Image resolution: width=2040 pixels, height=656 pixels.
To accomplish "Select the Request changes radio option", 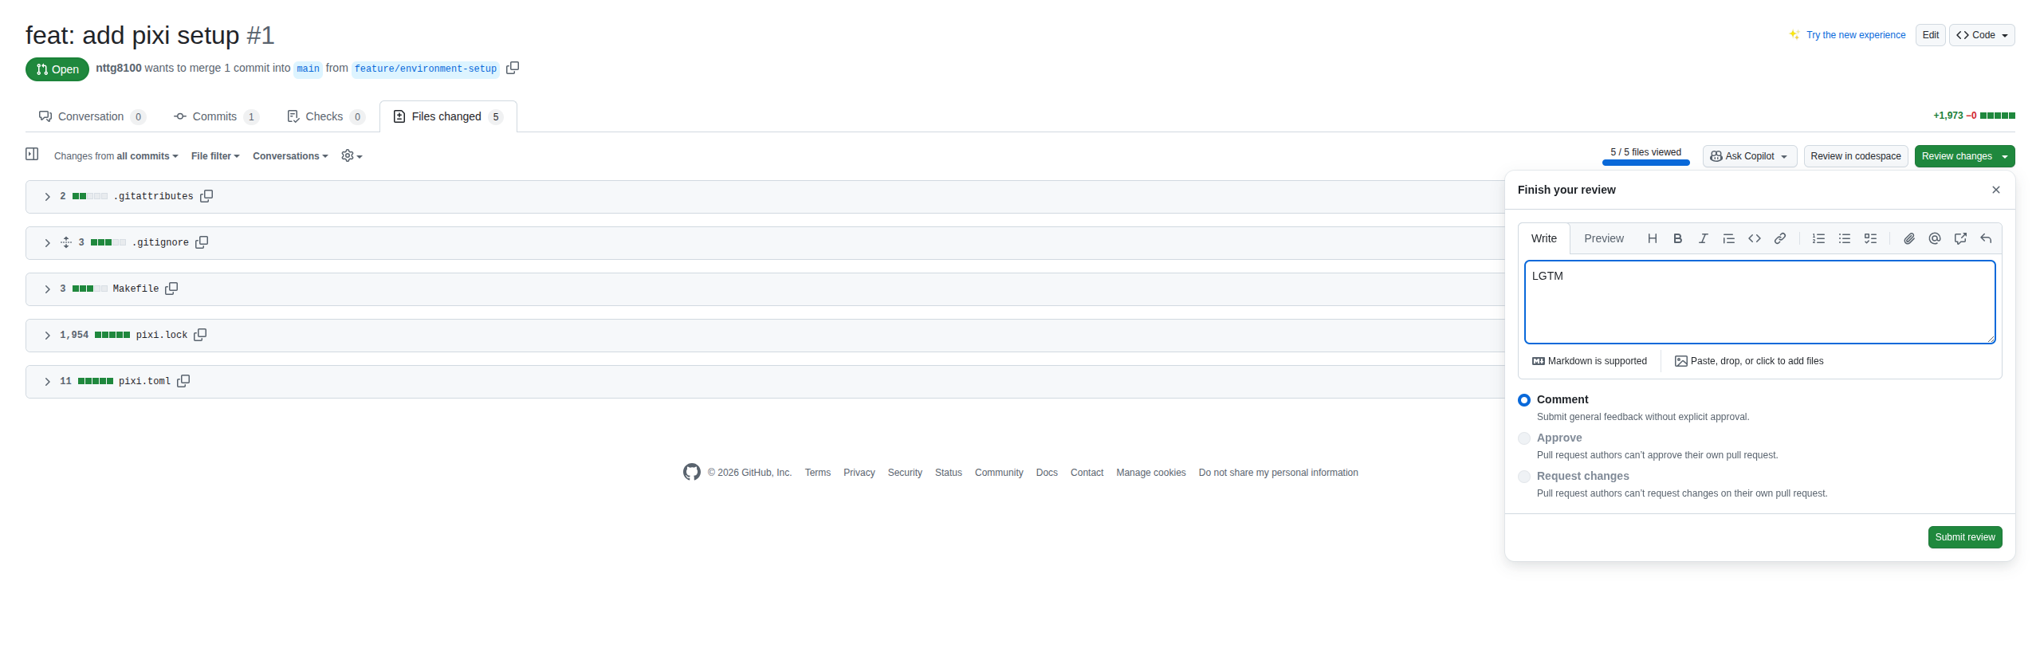I will click(1524, 477).
